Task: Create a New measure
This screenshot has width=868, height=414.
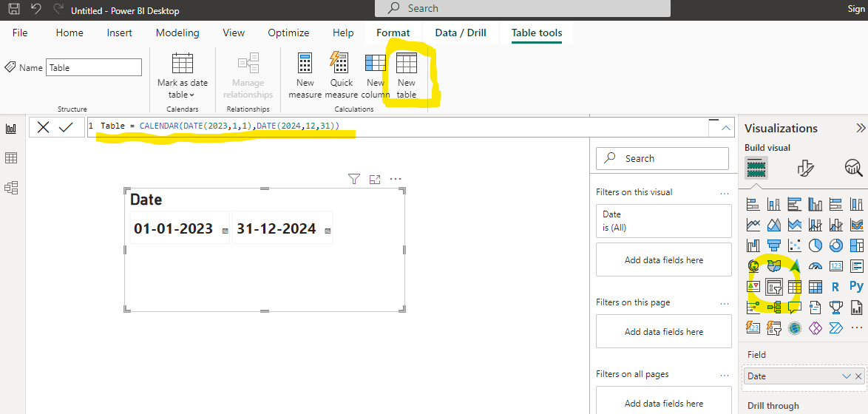Action: pos(305,76)
